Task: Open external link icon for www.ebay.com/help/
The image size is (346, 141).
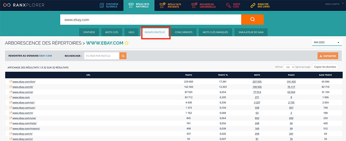Action: [x=10, y=123]
